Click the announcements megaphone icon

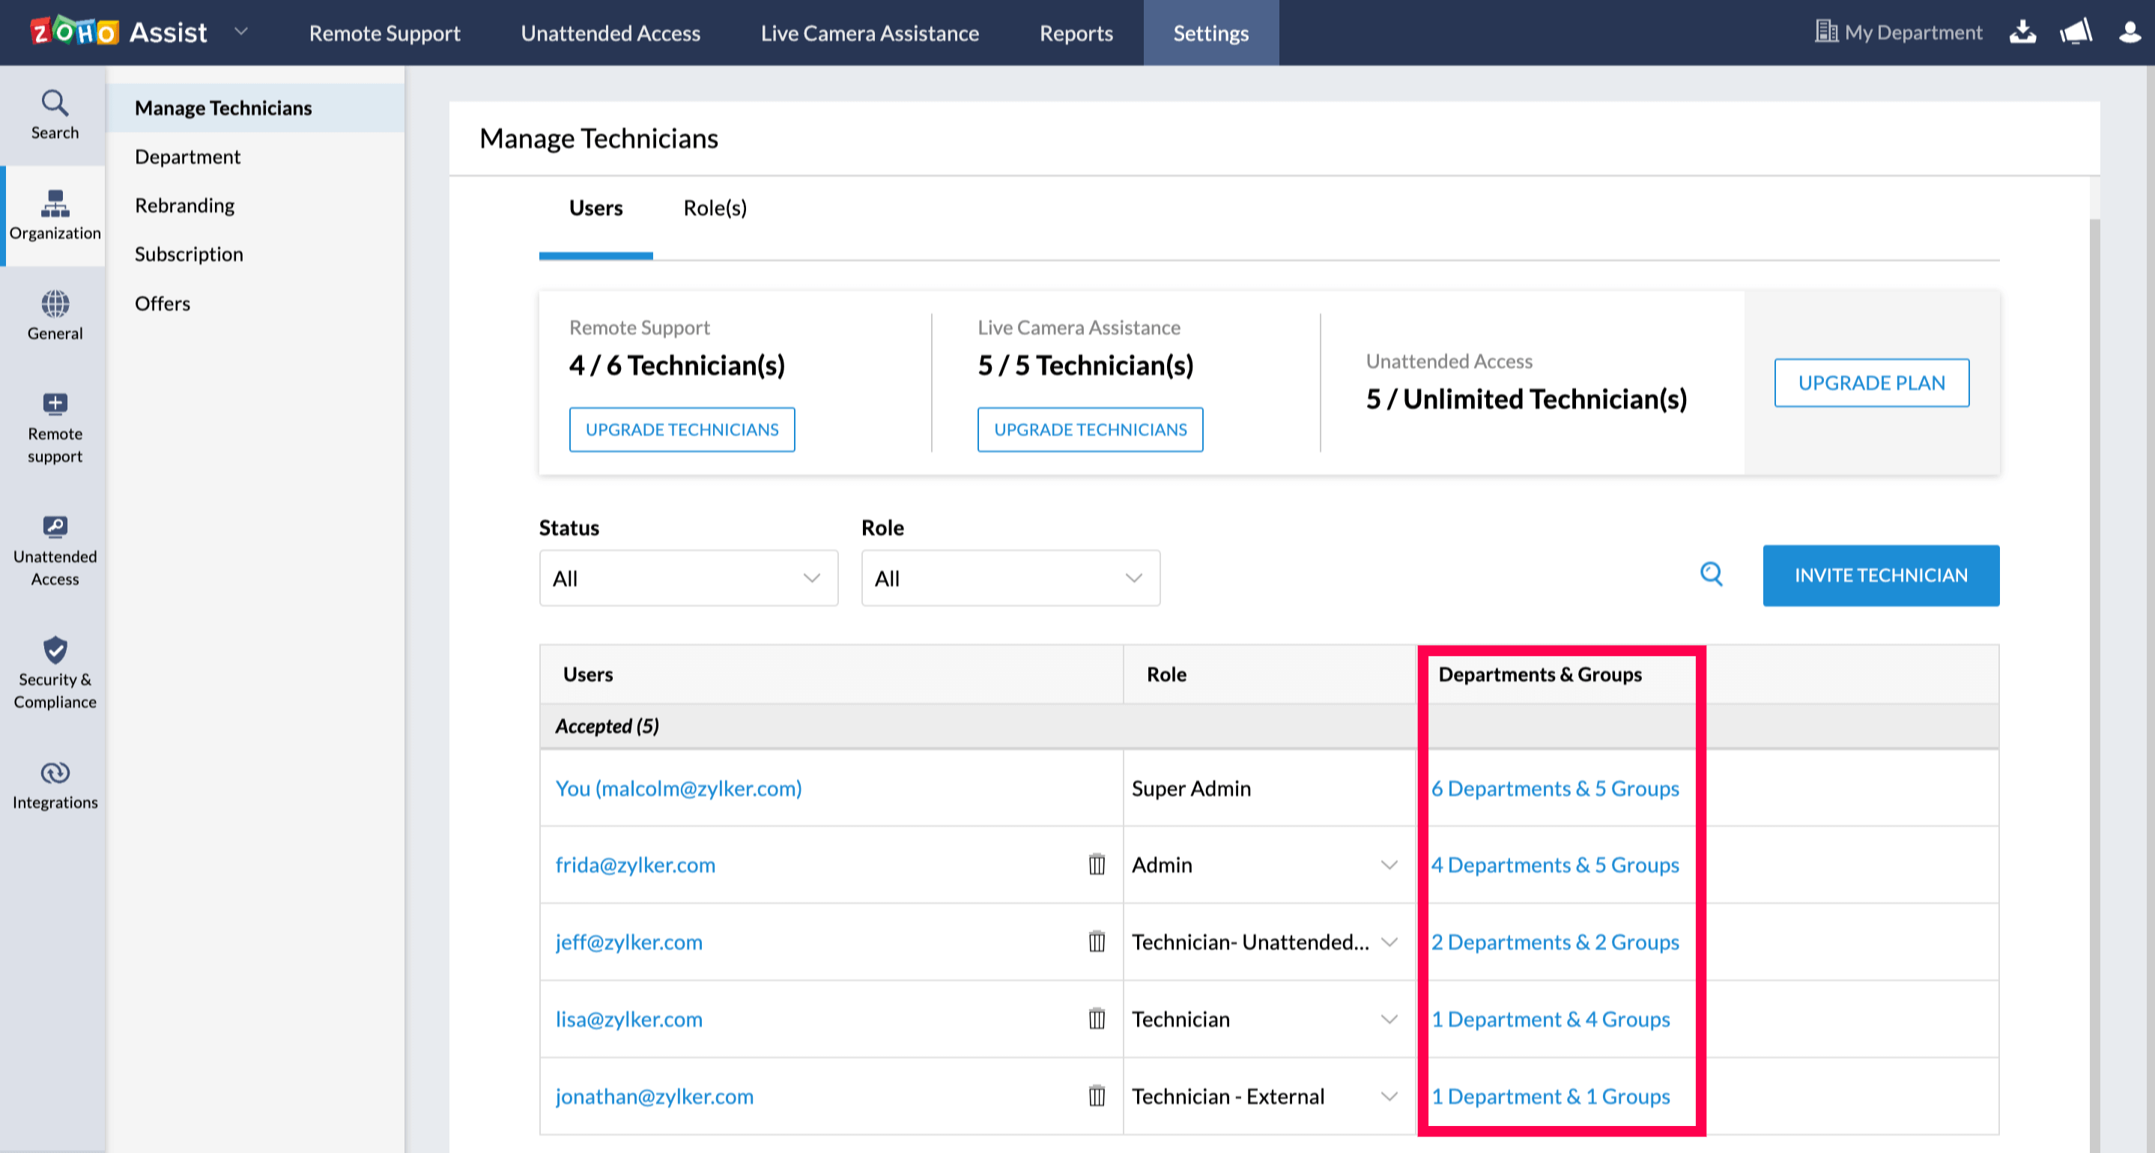(x=2076, y=33)
